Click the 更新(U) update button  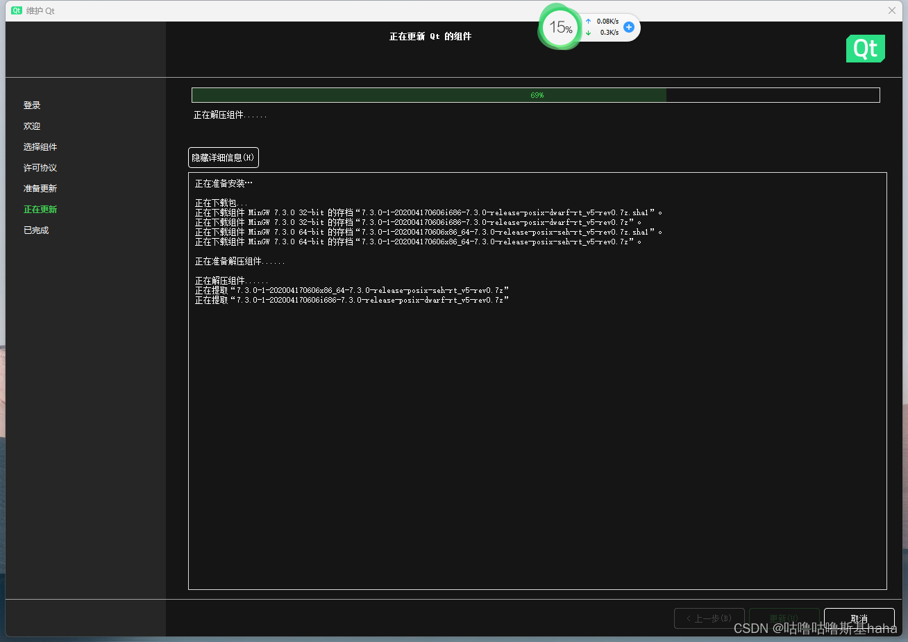784,618
